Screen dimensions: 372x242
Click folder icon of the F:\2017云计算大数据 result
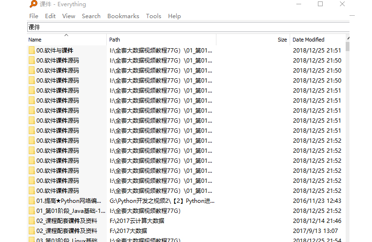[32, 221]
